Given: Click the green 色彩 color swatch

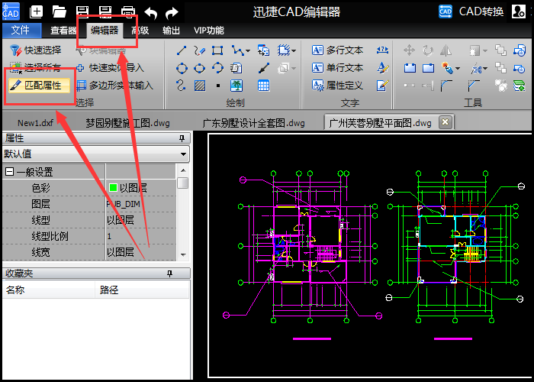Looking at the screenshot, I should (113, 188).
